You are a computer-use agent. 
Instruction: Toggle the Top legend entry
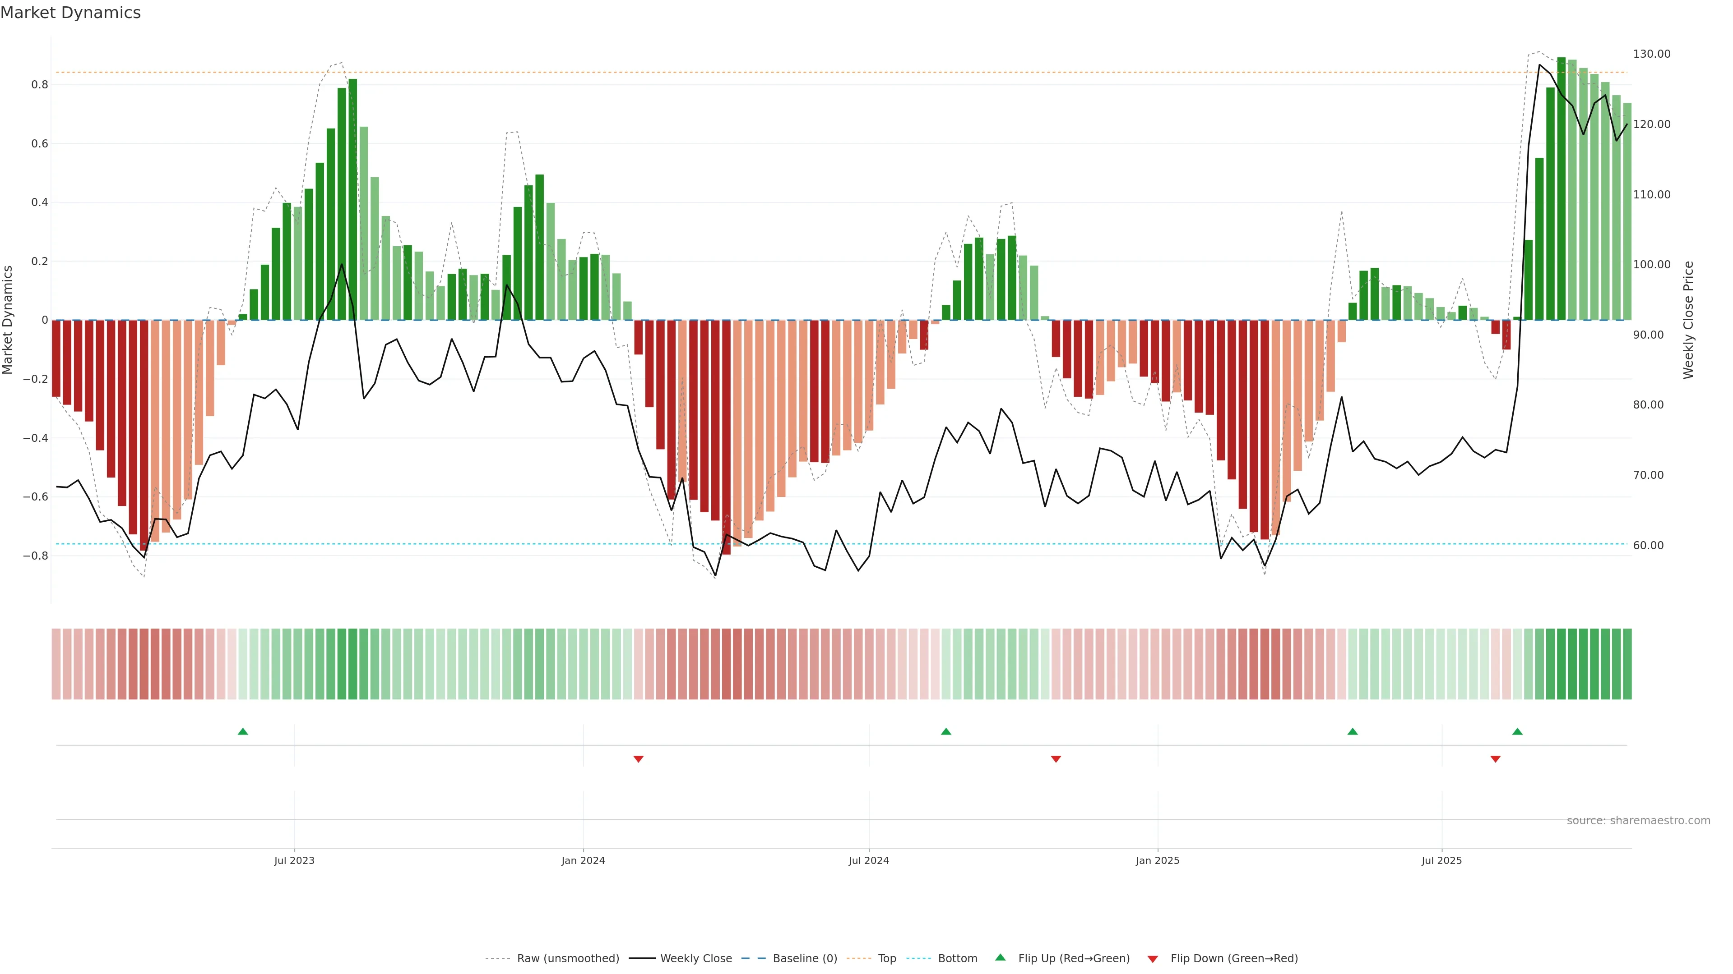tap(887, 959)
